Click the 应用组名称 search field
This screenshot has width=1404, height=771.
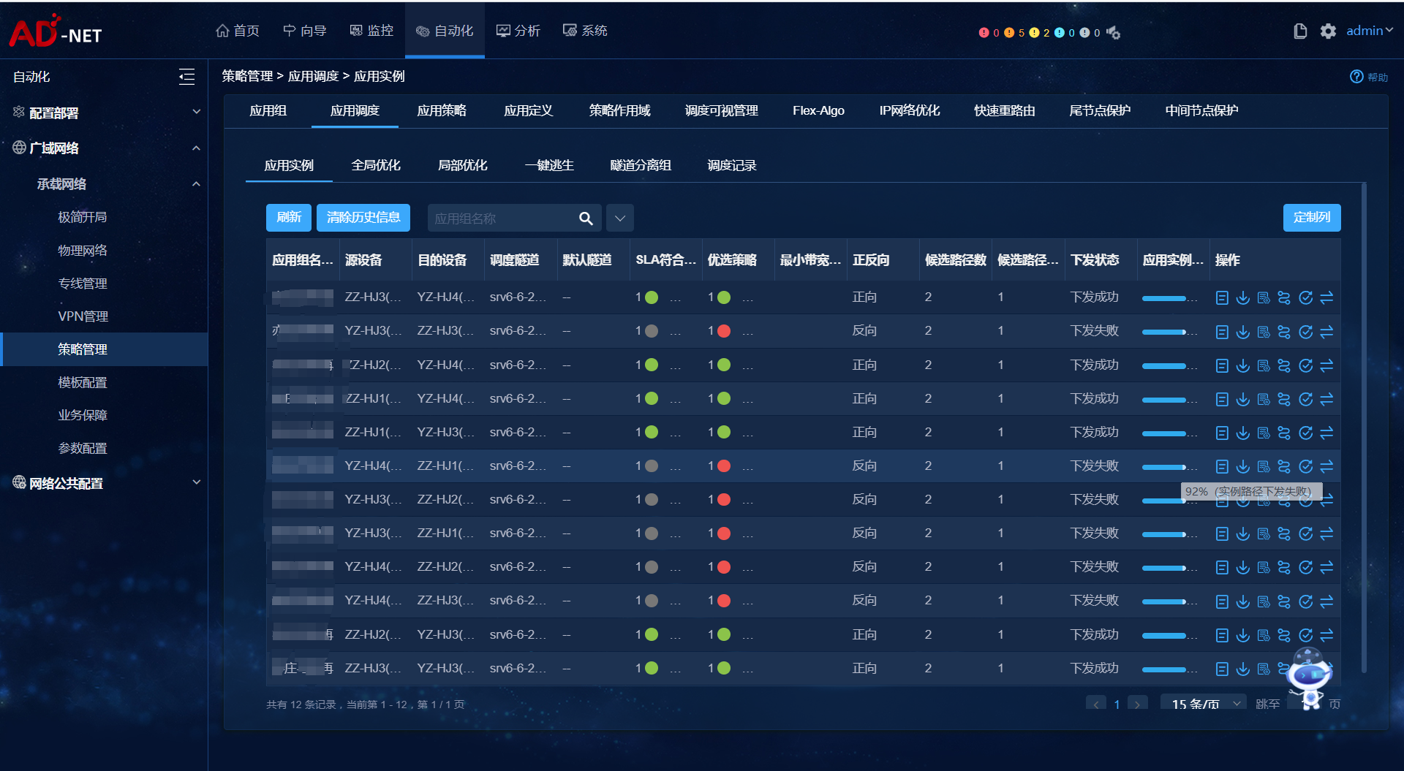pyautogui.click(x=502, y=218)
